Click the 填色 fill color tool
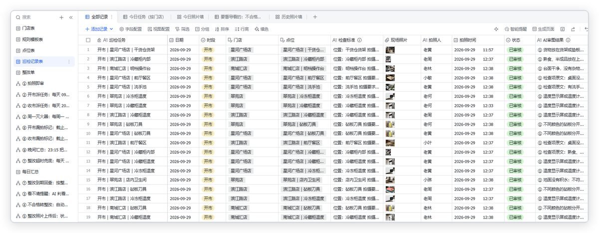Viewport: 599px width, 233px height. pyautogui.click(x=262, y=29)
